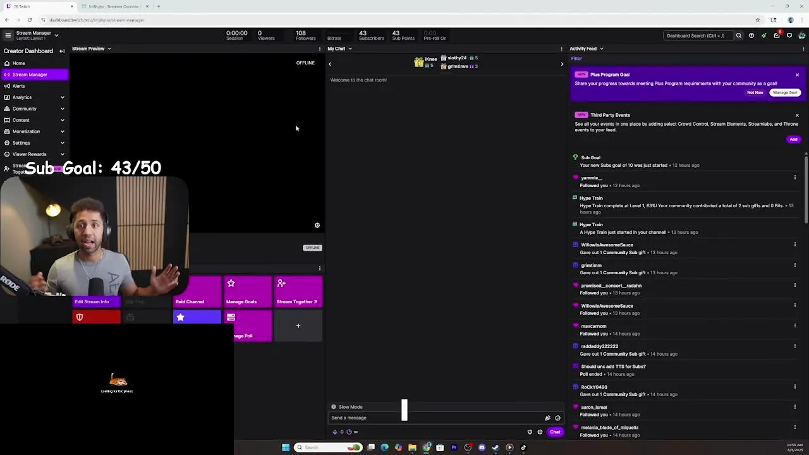The width and height of the screenshot is (809, 455).
Task: Add a new quick action tile
Action: 298,326
